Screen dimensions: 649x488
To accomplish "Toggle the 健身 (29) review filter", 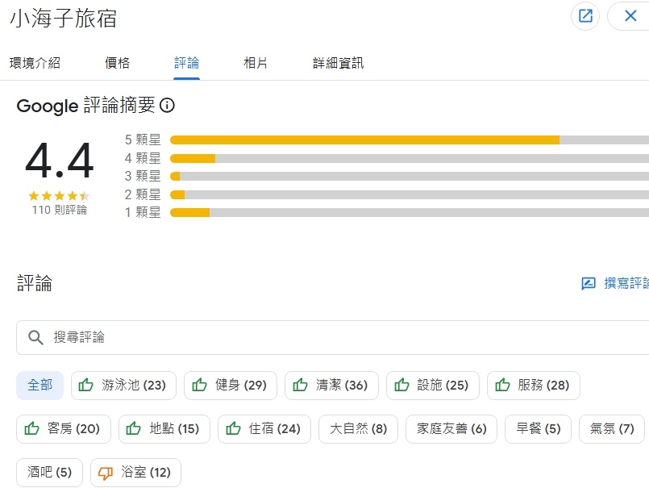I will pyautogui.click(x=230, y=386).
